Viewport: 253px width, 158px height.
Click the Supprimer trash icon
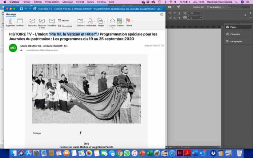(10, 21)
